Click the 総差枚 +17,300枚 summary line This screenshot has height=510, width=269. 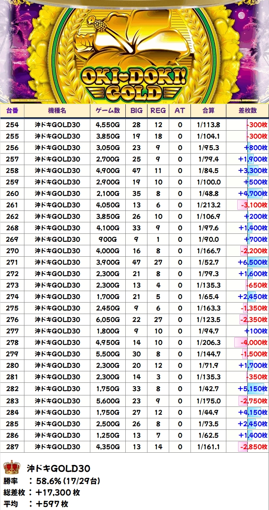[x=42, y=492]
